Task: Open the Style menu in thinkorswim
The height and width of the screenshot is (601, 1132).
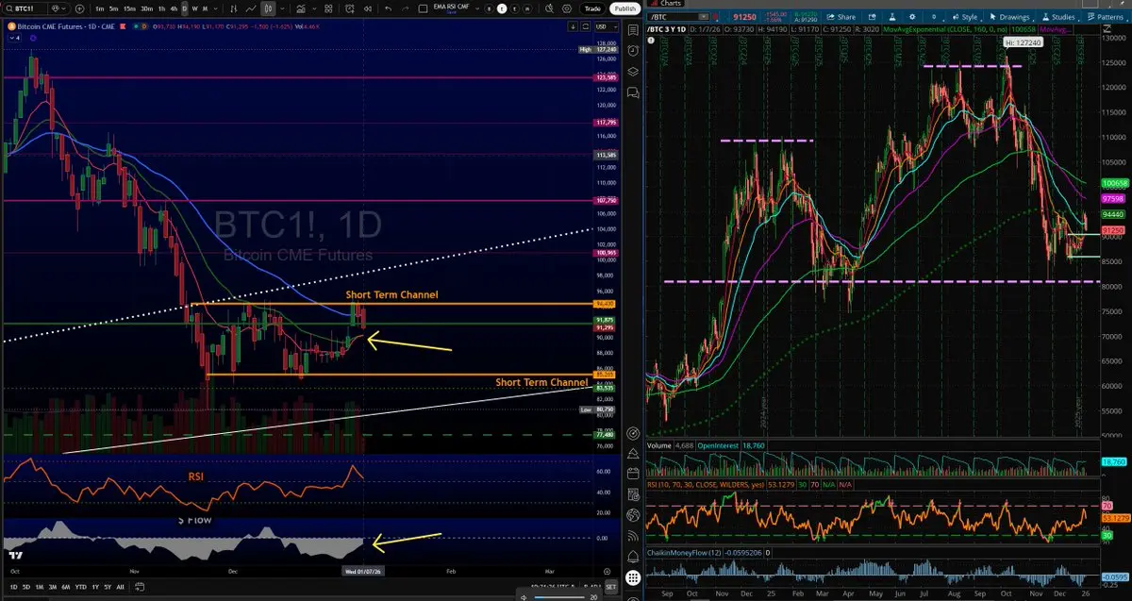Action: 966,17
